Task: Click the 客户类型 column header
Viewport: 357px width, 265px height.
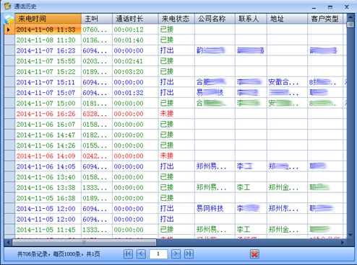Action: coord(325,19)
